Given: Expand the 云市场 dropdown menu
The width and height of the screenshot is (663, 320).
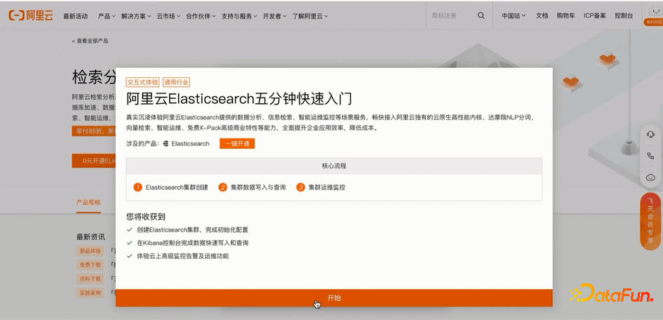Looking at the screenshot, I should (x=168, y=16).
